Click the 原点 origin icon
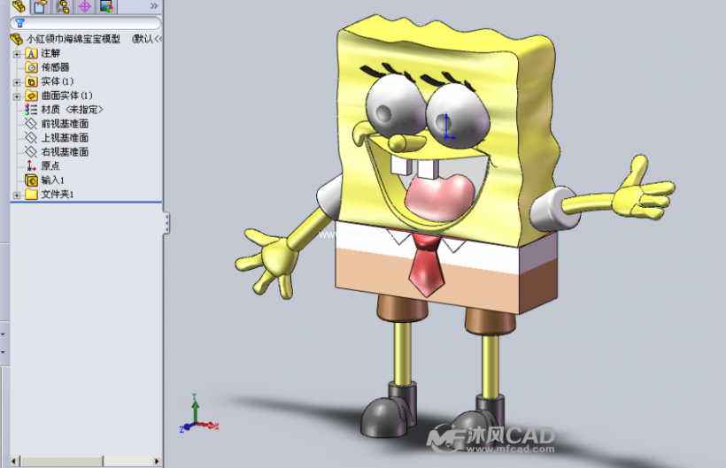 (x=31, y=165)
